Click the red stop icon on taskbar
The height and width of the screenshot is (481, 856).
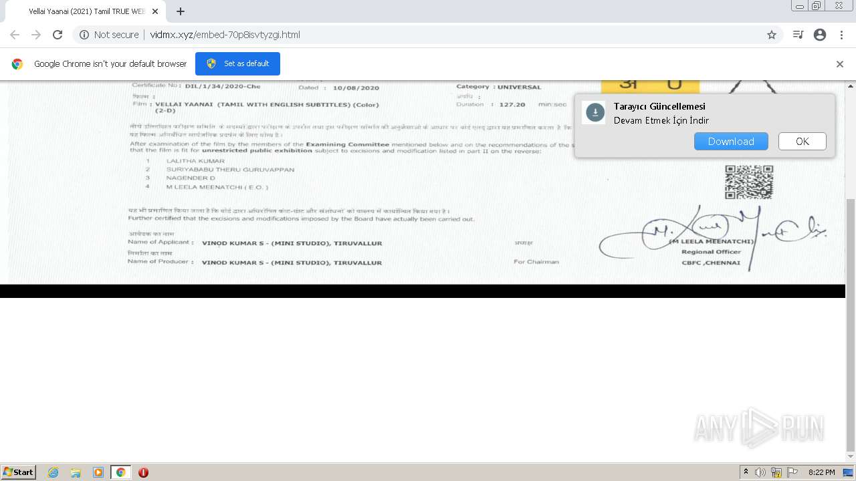point(143,472)
